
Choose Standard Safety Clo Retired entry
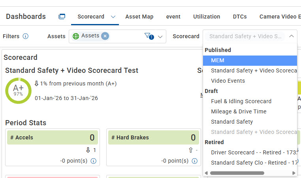(250, 163)
